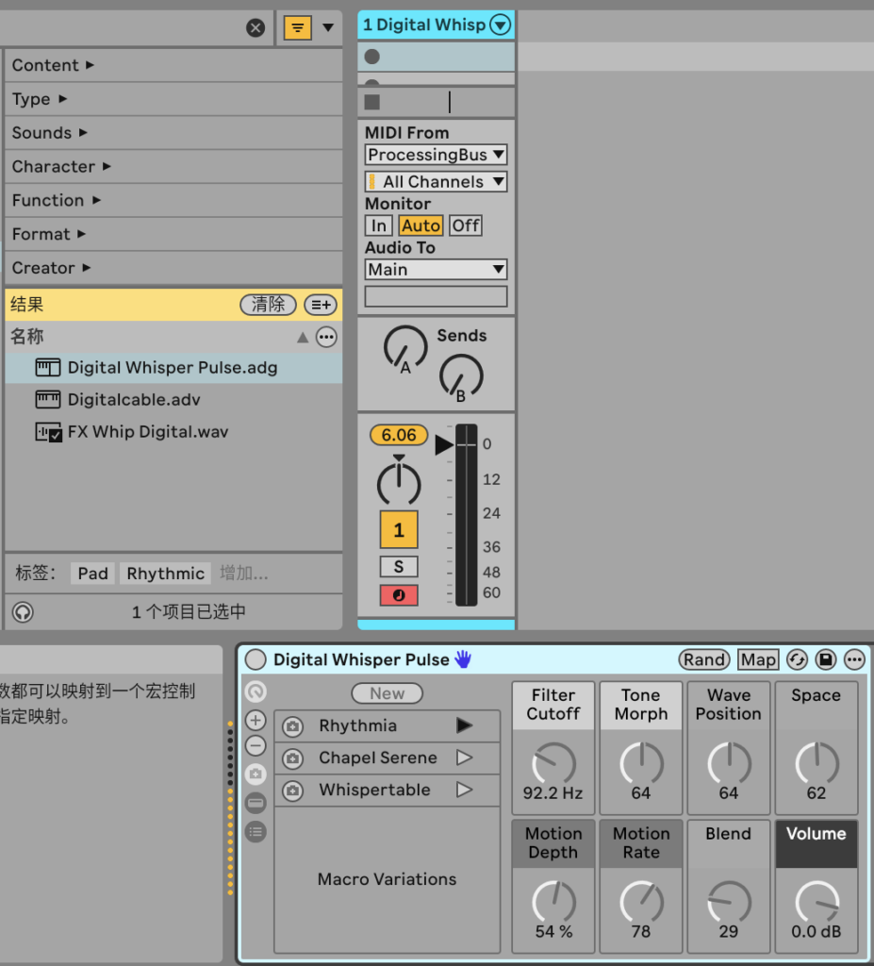The height and width of the screenshot is (966, 874).
Task: Select FX Whip Digital.wav in results
Action: [x=147, y=432]
